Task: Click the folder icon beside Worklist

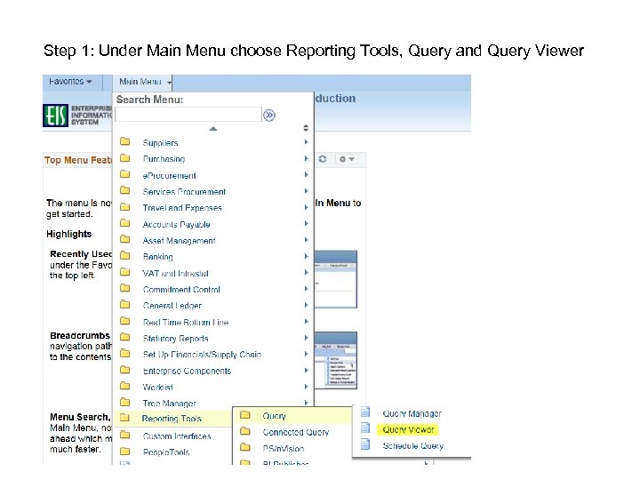Action: [125, 386]
